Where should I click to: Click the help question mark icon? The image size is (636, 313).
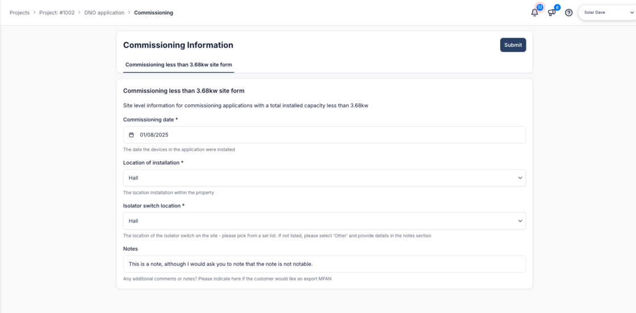(x=568, y=12)
